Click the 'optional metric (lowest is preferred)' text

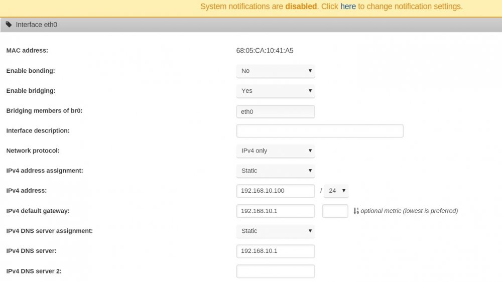point(409,211)
